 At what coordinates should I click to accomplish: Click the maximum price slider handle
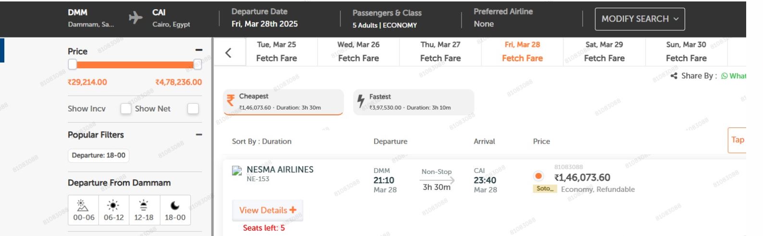pos(197,64)
